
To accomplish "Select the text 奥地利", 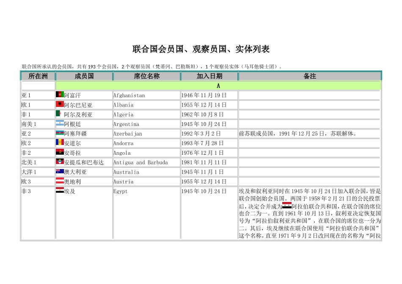I will (72, 182).
